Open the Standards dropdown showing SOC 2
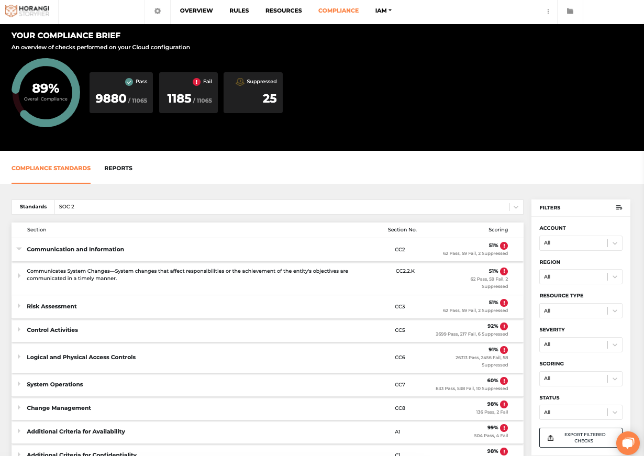The height and width of the screenshot is (456, 644). point(288,207)
